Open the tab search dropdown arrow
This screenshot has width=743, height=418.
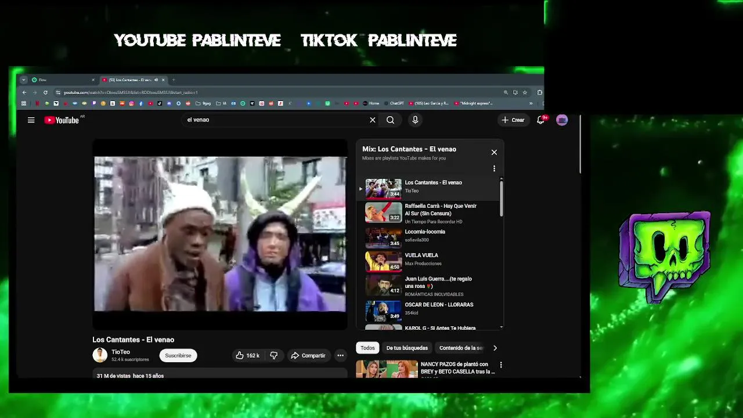[x=23, y=80]
